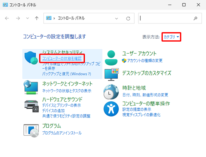206x157 pixels.
Task: Click 視覚ディスプレイの最適化 link
Action: [141, 115]
